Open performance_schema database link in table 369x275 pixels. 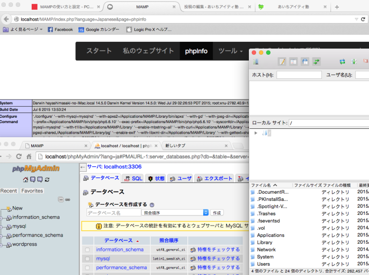coord(122,268)
